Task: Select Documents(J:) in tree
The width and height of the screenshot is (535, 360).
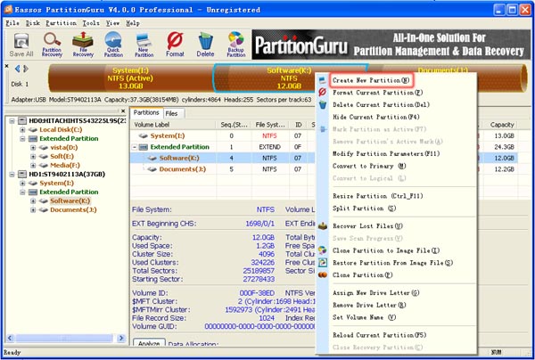Action: point(73,209)
